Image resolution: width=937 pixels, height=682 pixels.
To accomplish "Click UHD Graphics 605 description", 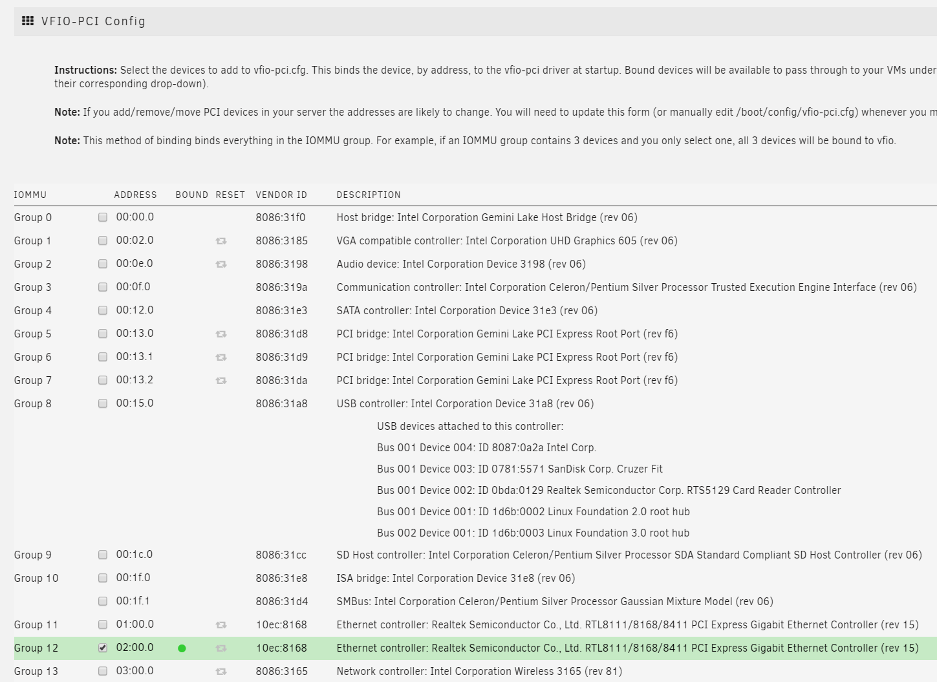I will 507,241.
